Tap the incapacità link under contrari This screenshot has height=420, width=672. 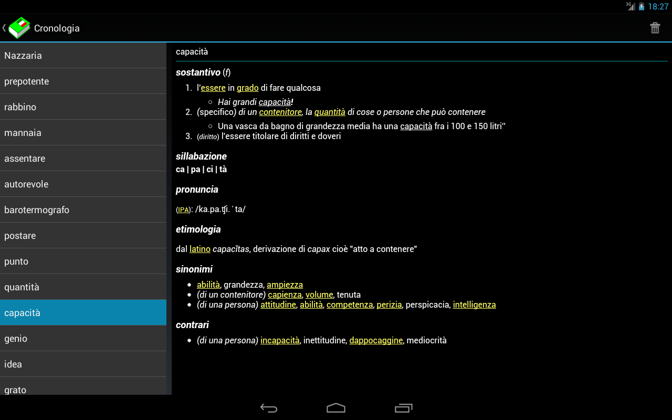click(280, 340)
